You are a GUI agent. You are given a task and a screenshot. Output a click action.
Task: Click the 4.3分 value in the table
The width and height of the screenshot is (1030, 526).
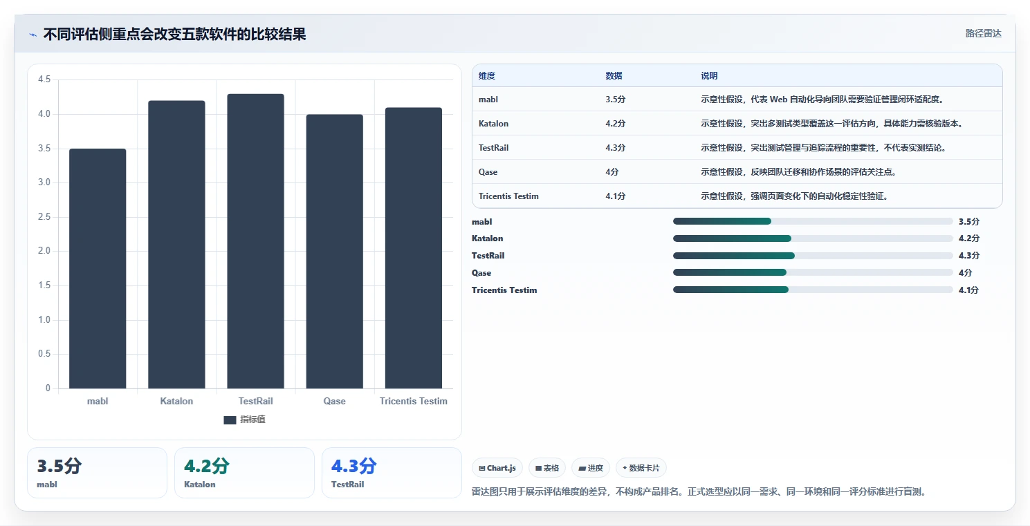616,148
